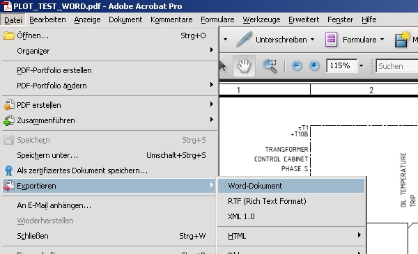Expand the Unterschreiben dropdown arrow
The height and width of the screenshot is (254, 418).
(x=312, y=40)
